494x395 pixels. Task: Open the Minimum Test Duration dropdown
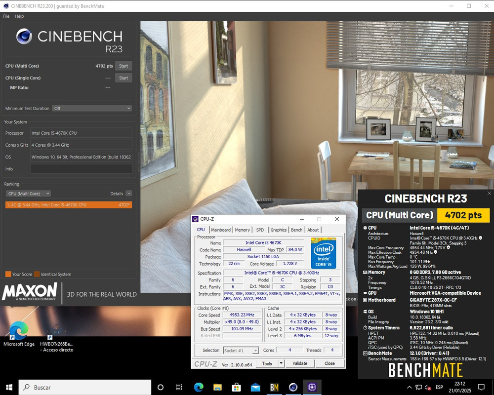pyautogui.click(x=92, y=108)
